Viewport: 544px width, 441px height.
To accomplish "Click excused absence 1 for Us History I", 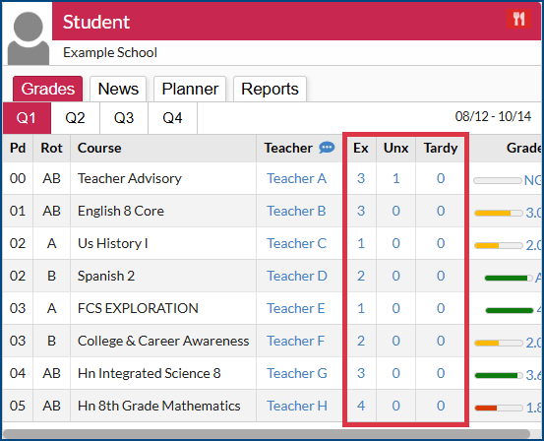I will [361, 243].
